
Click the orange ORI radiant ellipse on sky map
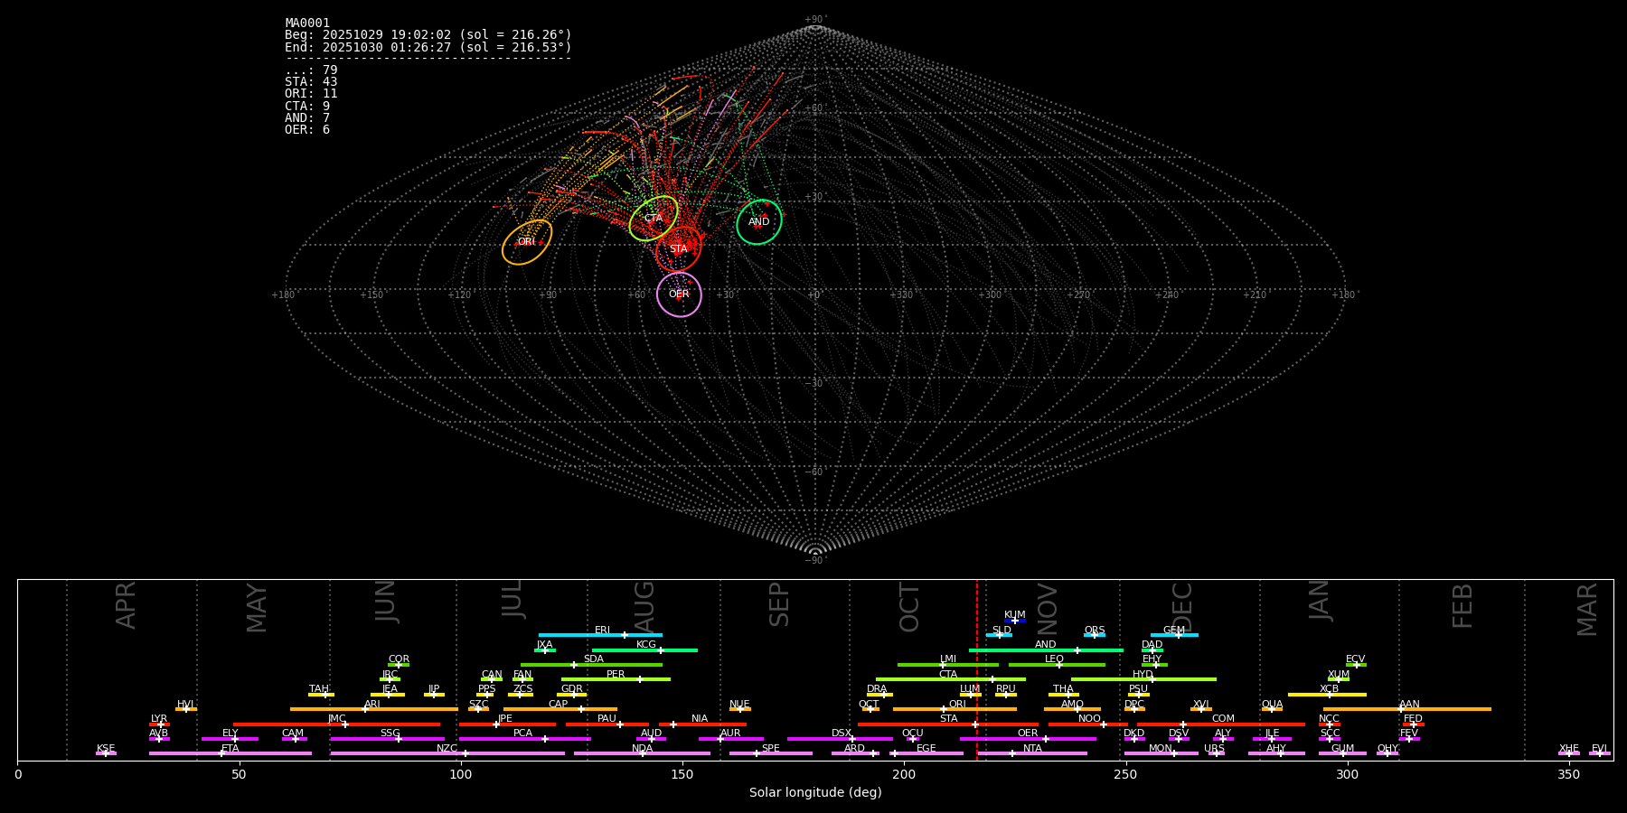(527, 242)
